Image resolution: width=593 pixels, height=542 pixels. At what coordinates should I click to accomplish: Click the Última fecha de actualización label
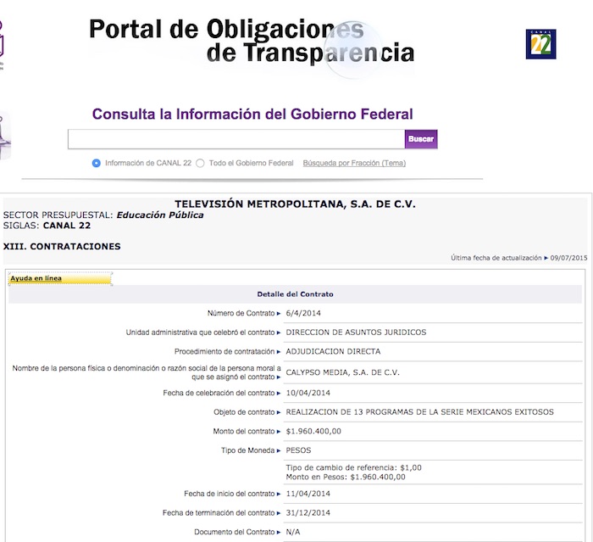(x=496, y=258)
